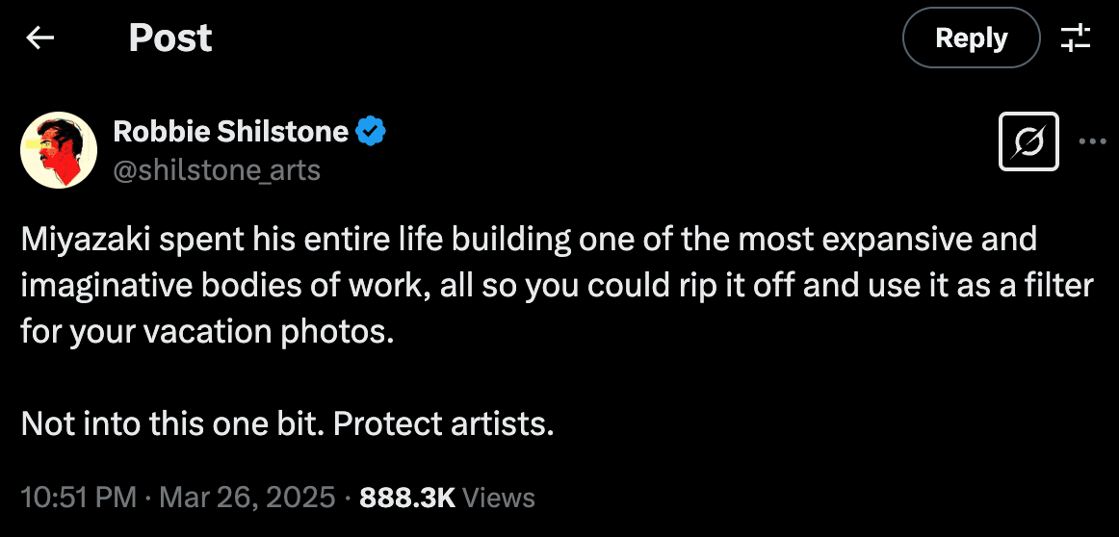Open the three-dot more options menu

pos(1093,142)
